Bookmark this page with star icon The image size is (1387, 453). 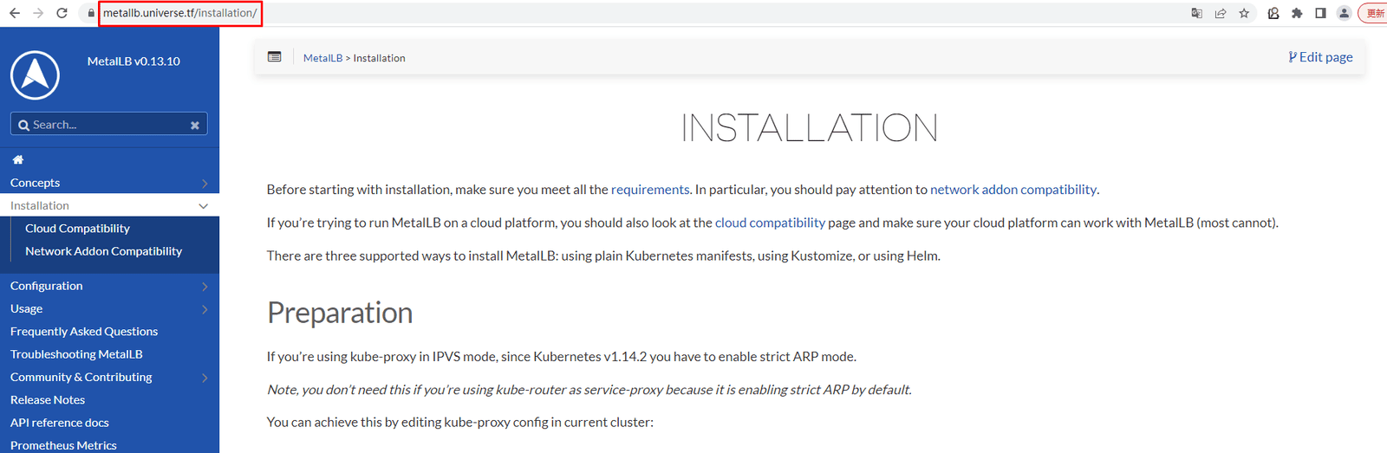1244,13
